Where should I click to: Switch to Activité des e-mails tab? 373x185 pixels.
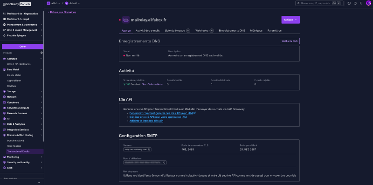tap(148, 31)
